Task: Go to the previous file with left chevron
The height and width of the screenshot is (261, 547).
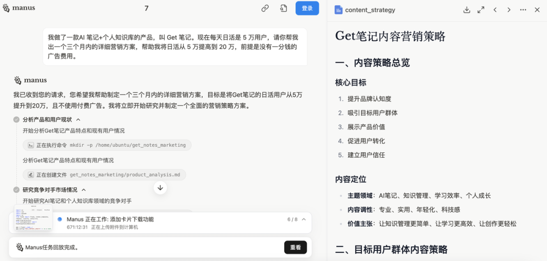Action: pos(495,10)
